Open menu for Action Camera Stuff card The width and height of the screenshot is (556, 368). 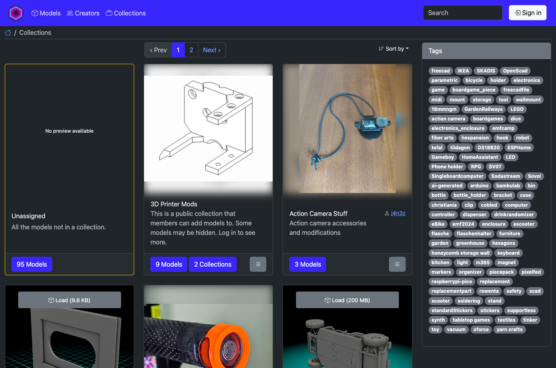397,264
